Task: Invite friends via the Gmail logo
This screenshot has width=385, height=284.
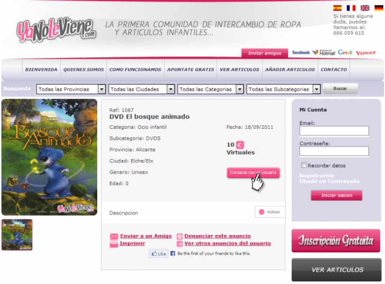Action: pyautogui.click(x=345, y=53)
